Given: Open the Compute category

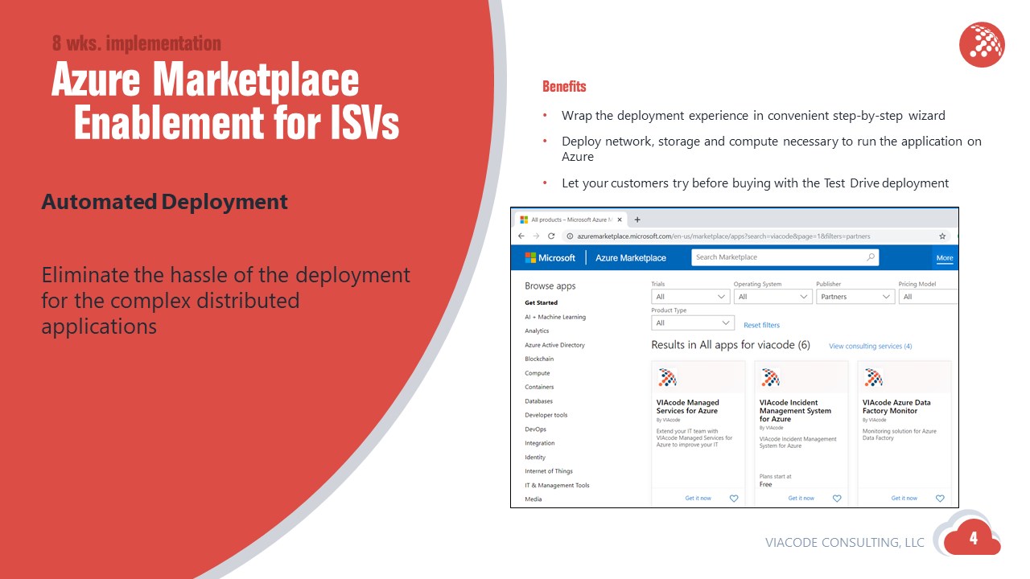Looking at the screenshot, I should (538, 373).
